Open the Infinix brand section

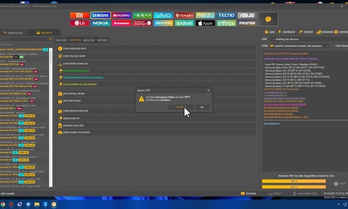[x=226, y=23]
